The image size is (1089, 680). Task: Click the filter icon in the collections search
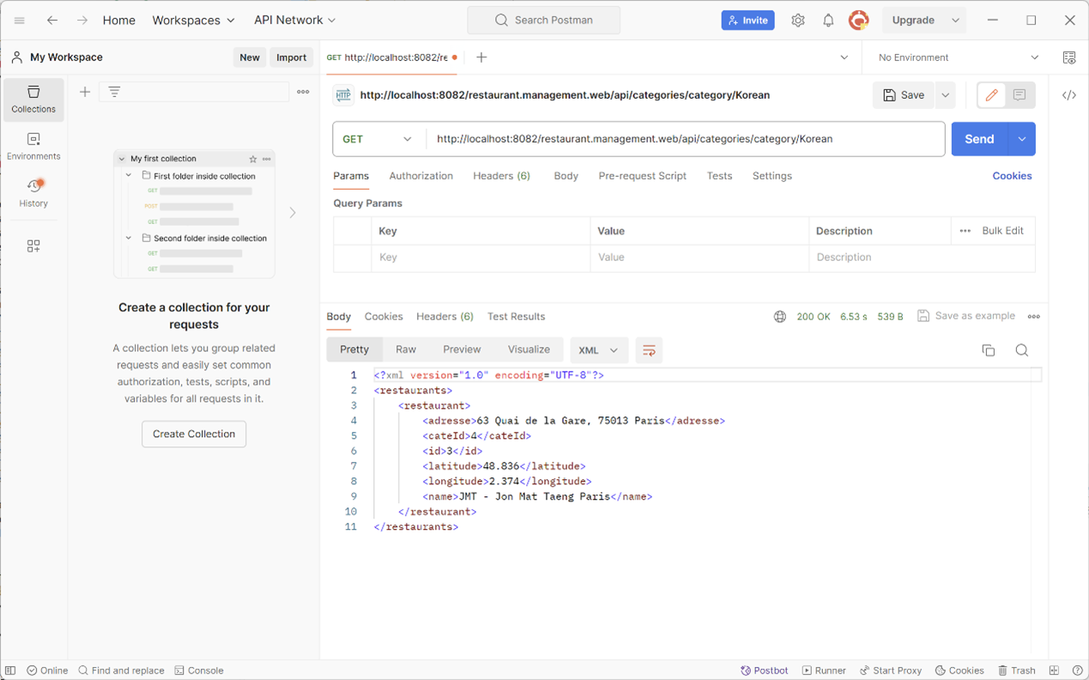[x=114, y=92]
